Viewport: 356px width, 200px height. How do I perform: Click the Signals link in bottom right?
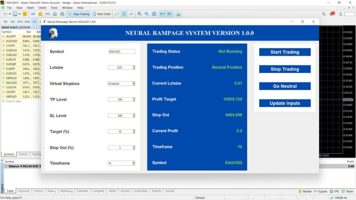320,191
